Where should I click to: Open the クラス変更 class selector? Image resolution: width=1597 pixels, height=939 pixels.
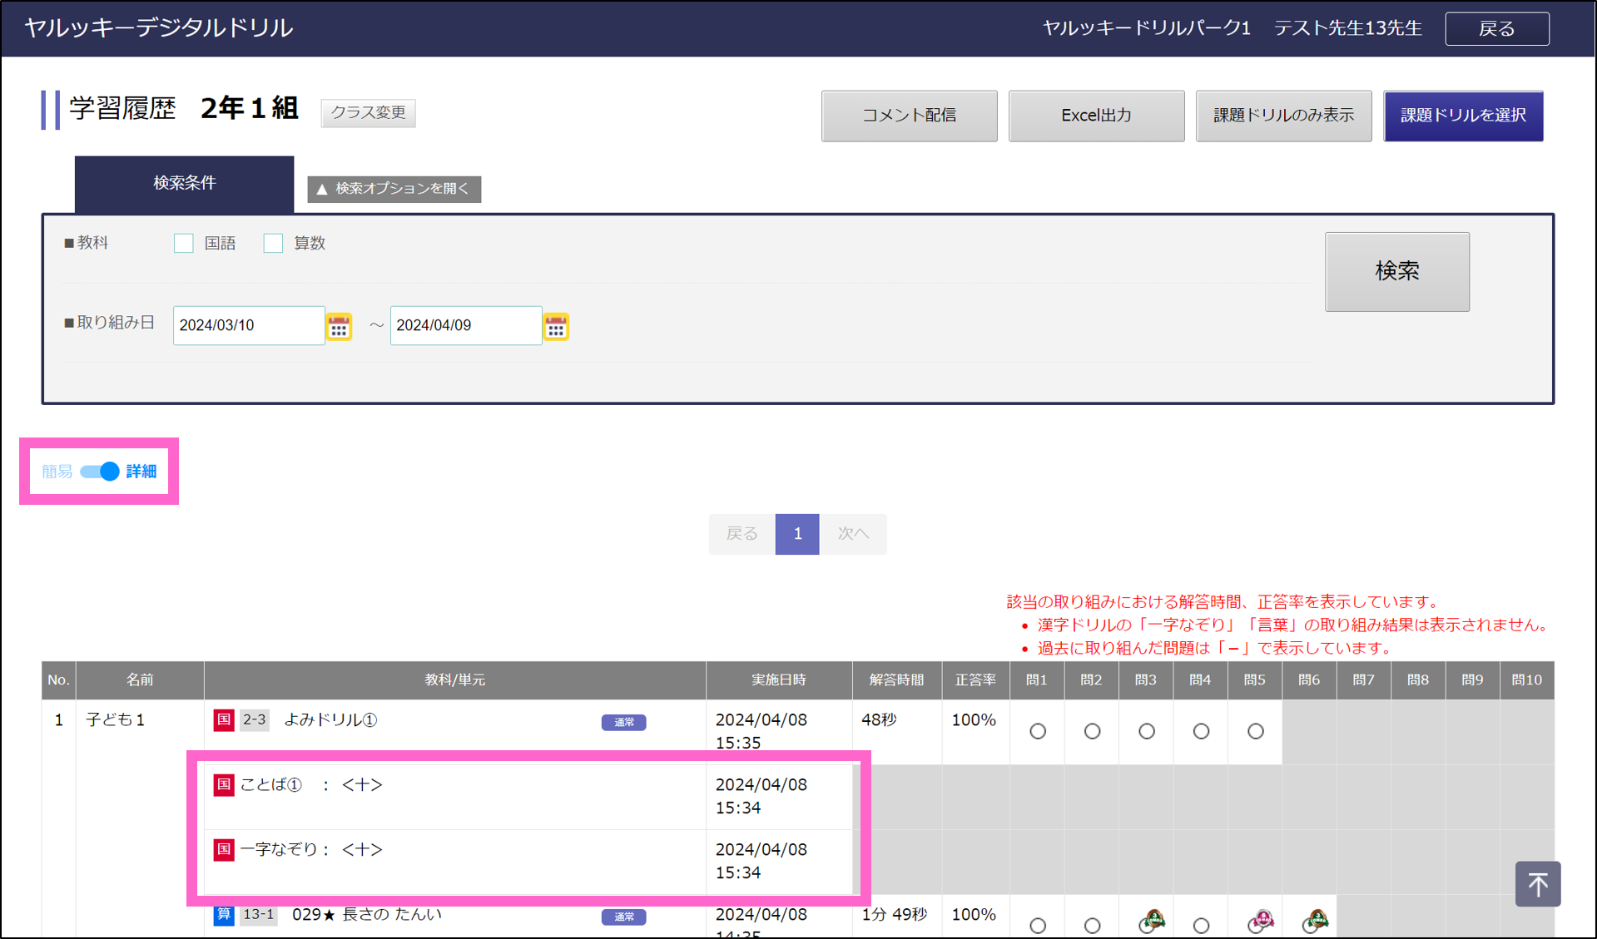(369, 113)
